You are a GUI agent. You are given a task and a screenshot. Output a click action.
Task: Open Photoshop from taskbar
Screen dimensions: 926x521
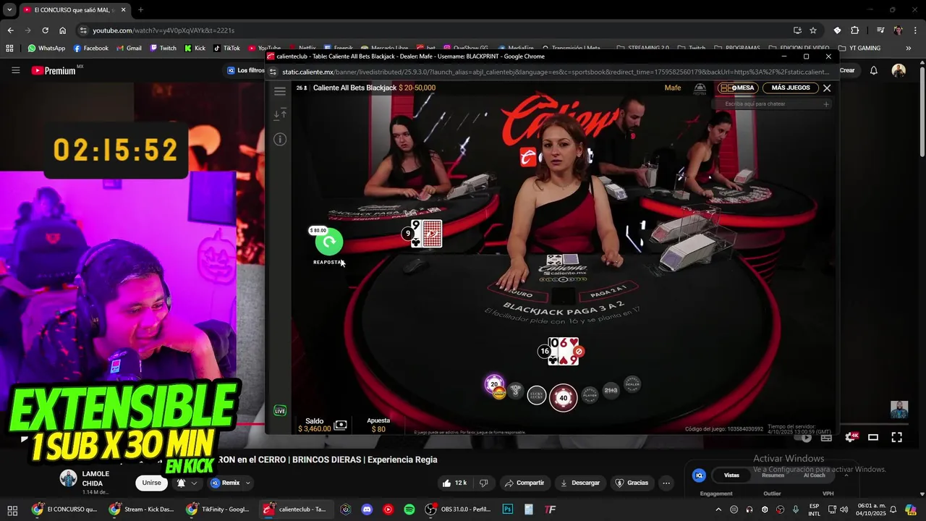508,509
